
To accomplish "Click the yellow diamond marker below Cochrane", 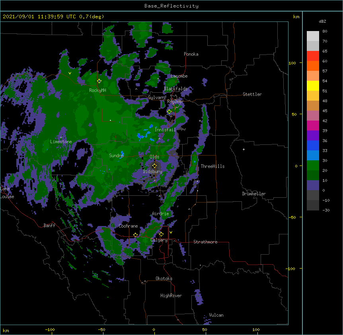I will coord(135,235).
